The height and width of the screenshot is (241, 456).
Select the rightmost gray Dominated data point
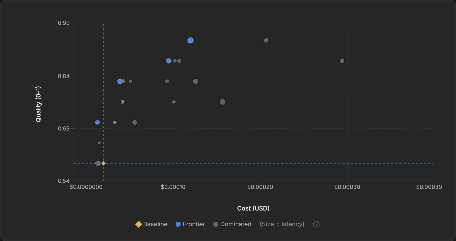341,60
